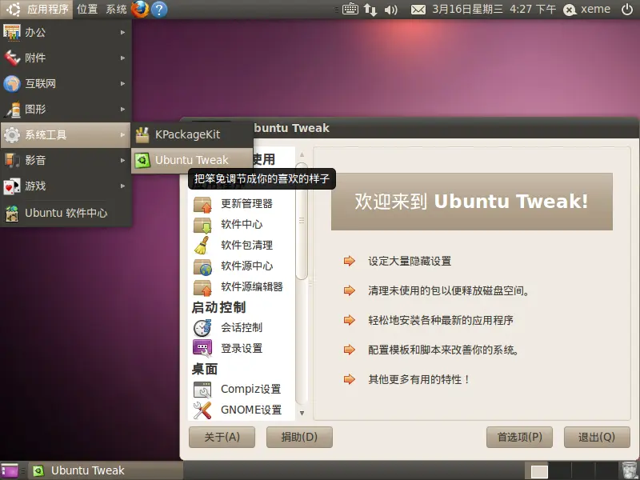
Task: Expand the 互联网 submenu arrow
Action: pos(123,84)
